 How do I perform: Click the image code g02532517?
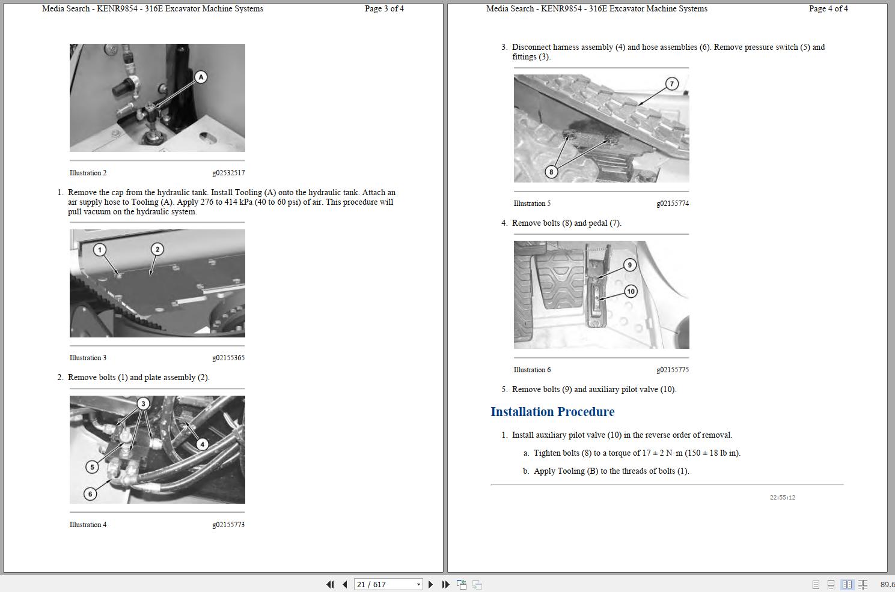point(228,173)
